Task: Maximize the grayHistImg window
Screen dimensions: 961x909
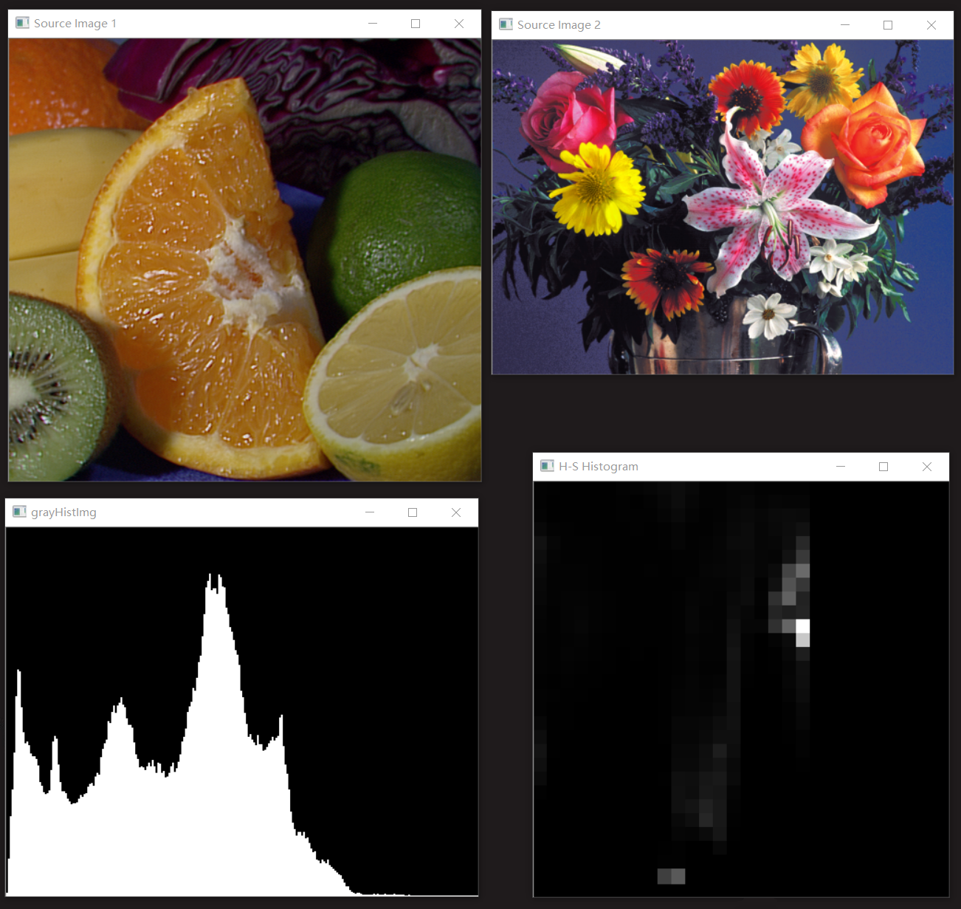Action: [412, 512]
